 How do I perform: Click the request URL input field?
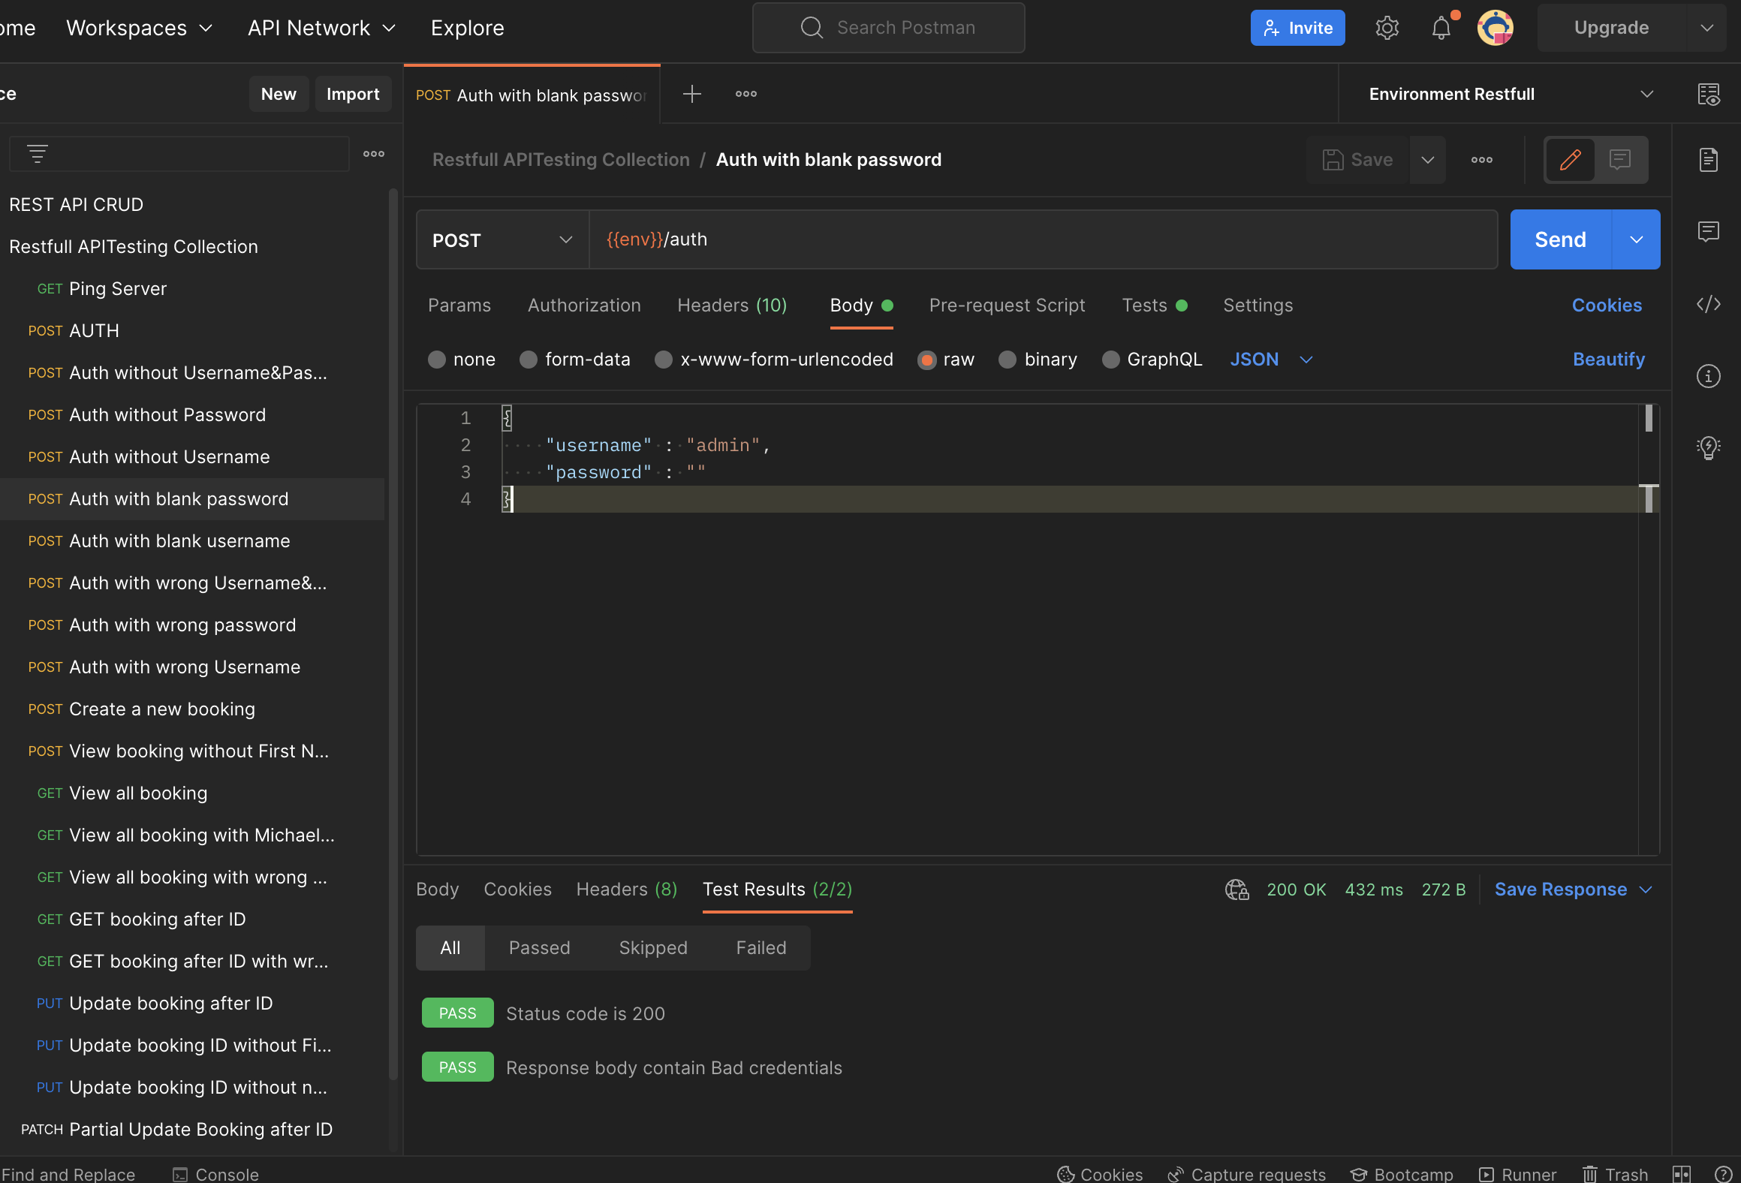point(976,239)
